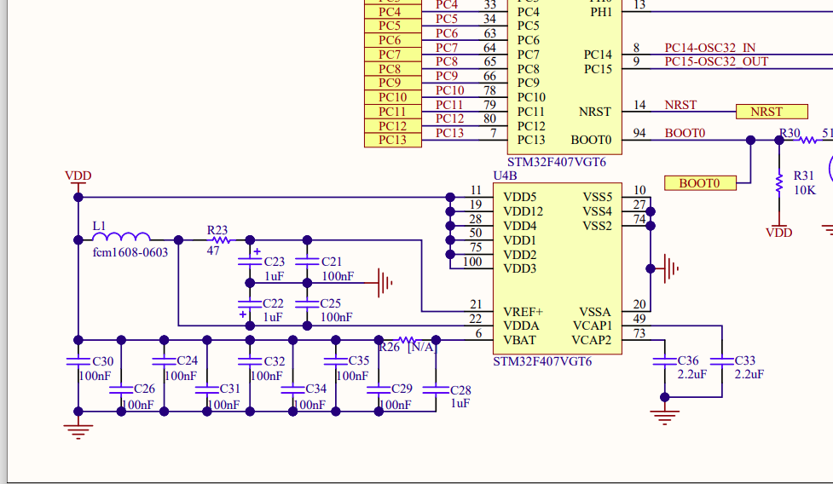Click the VCAP1 pin name
Screen dimensions: 833x484
[593, 326]
